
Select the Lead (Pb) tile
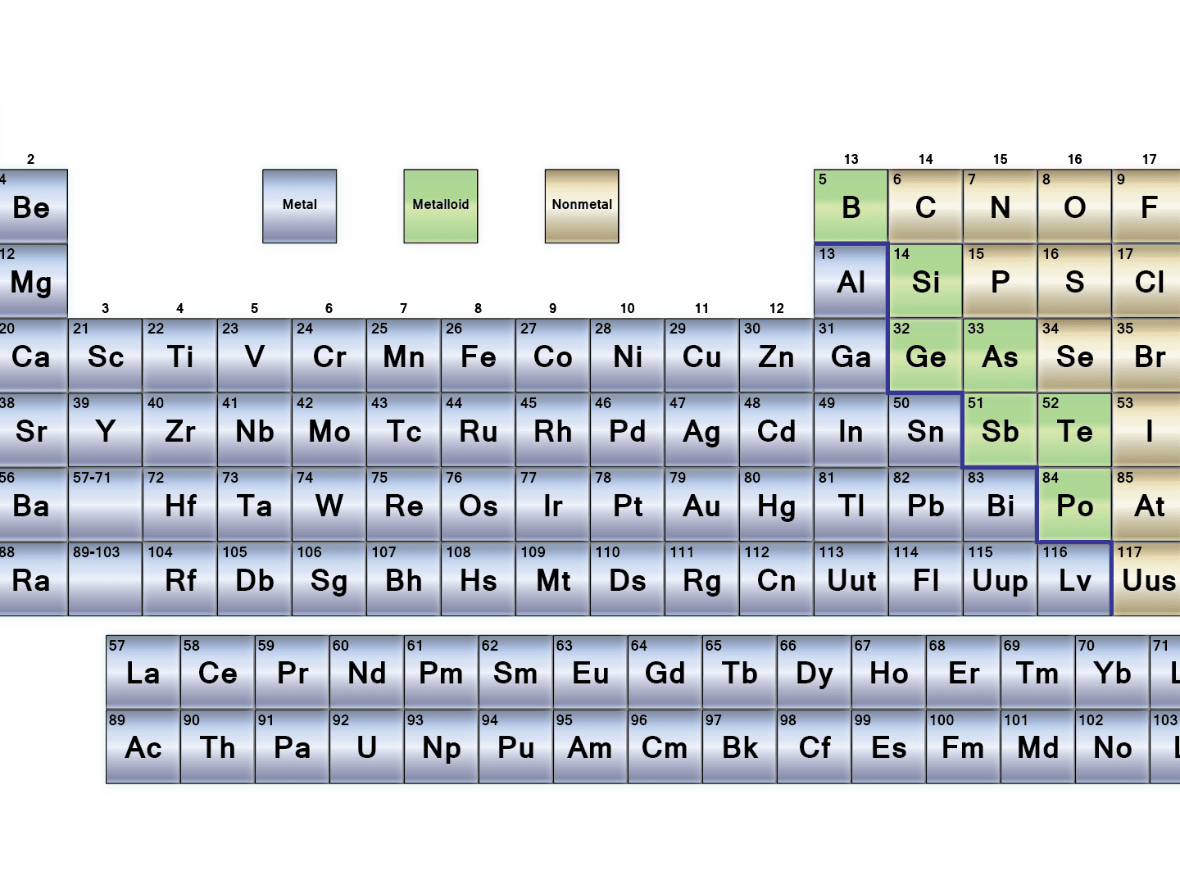pos(925,505)
